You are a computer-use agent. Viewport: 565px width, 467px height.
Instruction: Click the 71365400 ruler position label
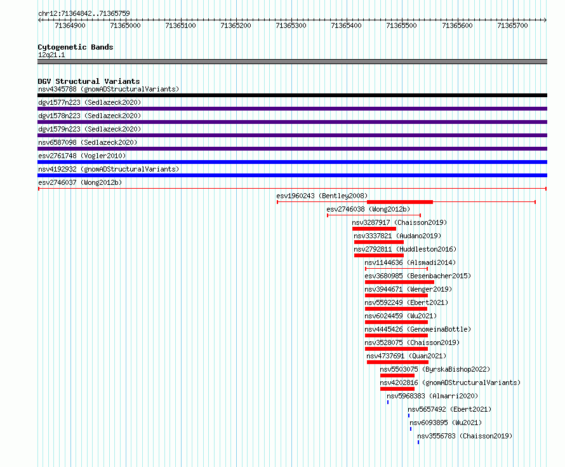[346, 25]
